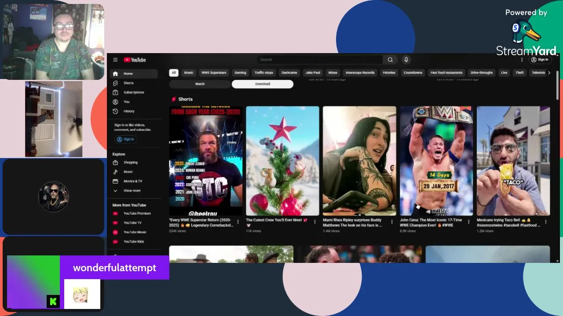
Task: Open the Rhea Ripley short thumbnail
Action: point(359,161)
